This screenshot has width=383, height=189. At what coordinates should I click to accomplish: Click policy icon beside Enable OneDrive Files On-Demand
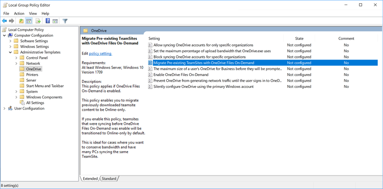pos(150,75)
